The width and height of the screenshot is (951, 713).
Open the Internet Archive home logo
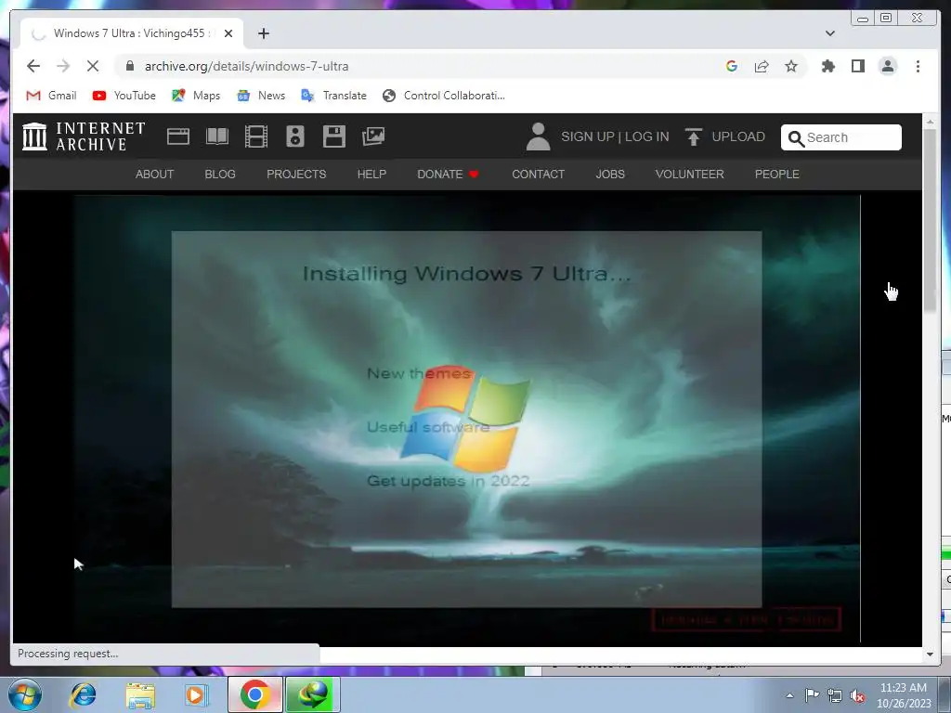pyautogui.click(x=84, y=136)
